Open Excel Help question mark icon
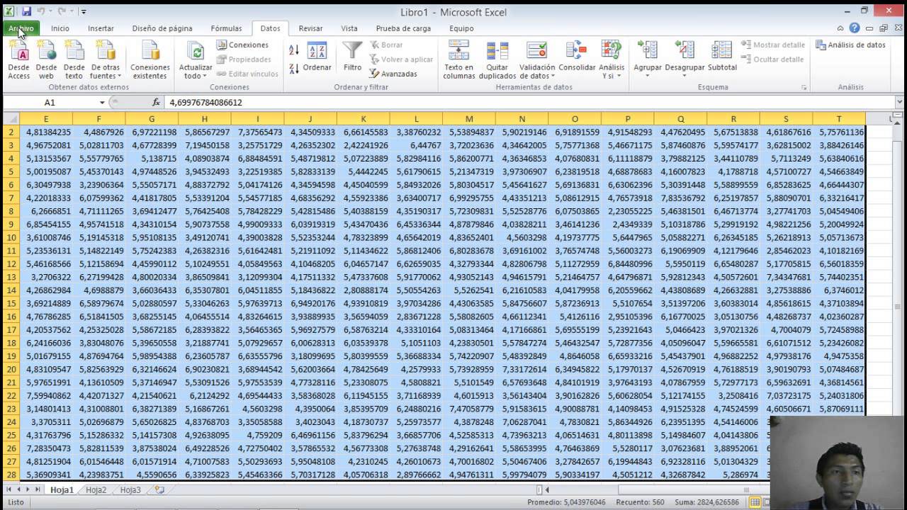Viewport: 907px width, 510px height. click(855, 28)
